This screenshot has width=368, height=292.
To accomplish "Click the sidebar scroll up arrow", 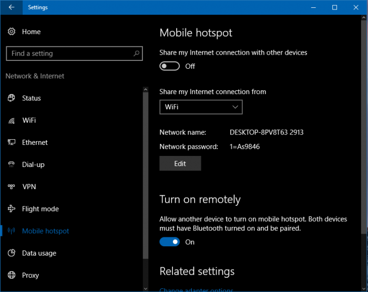I will pos(146,90).
